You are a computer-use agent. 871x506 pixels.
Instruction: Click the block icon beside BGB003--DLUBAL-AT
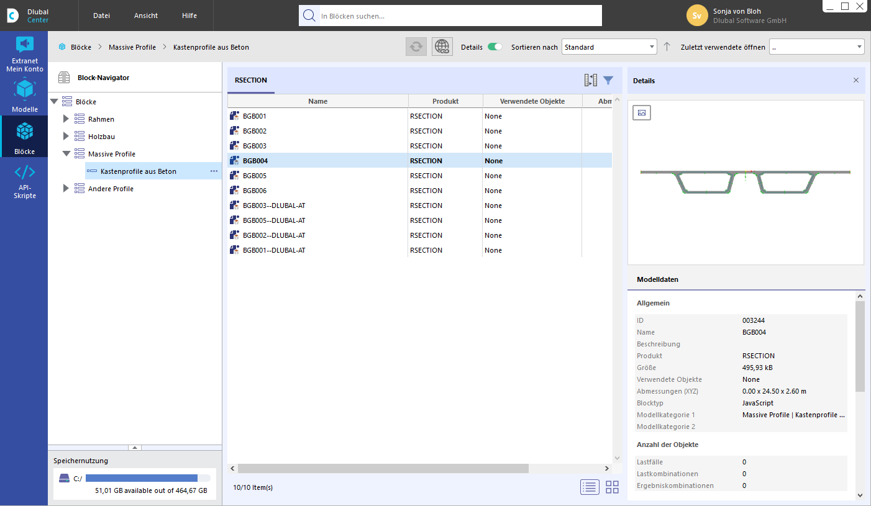point(234,206)
